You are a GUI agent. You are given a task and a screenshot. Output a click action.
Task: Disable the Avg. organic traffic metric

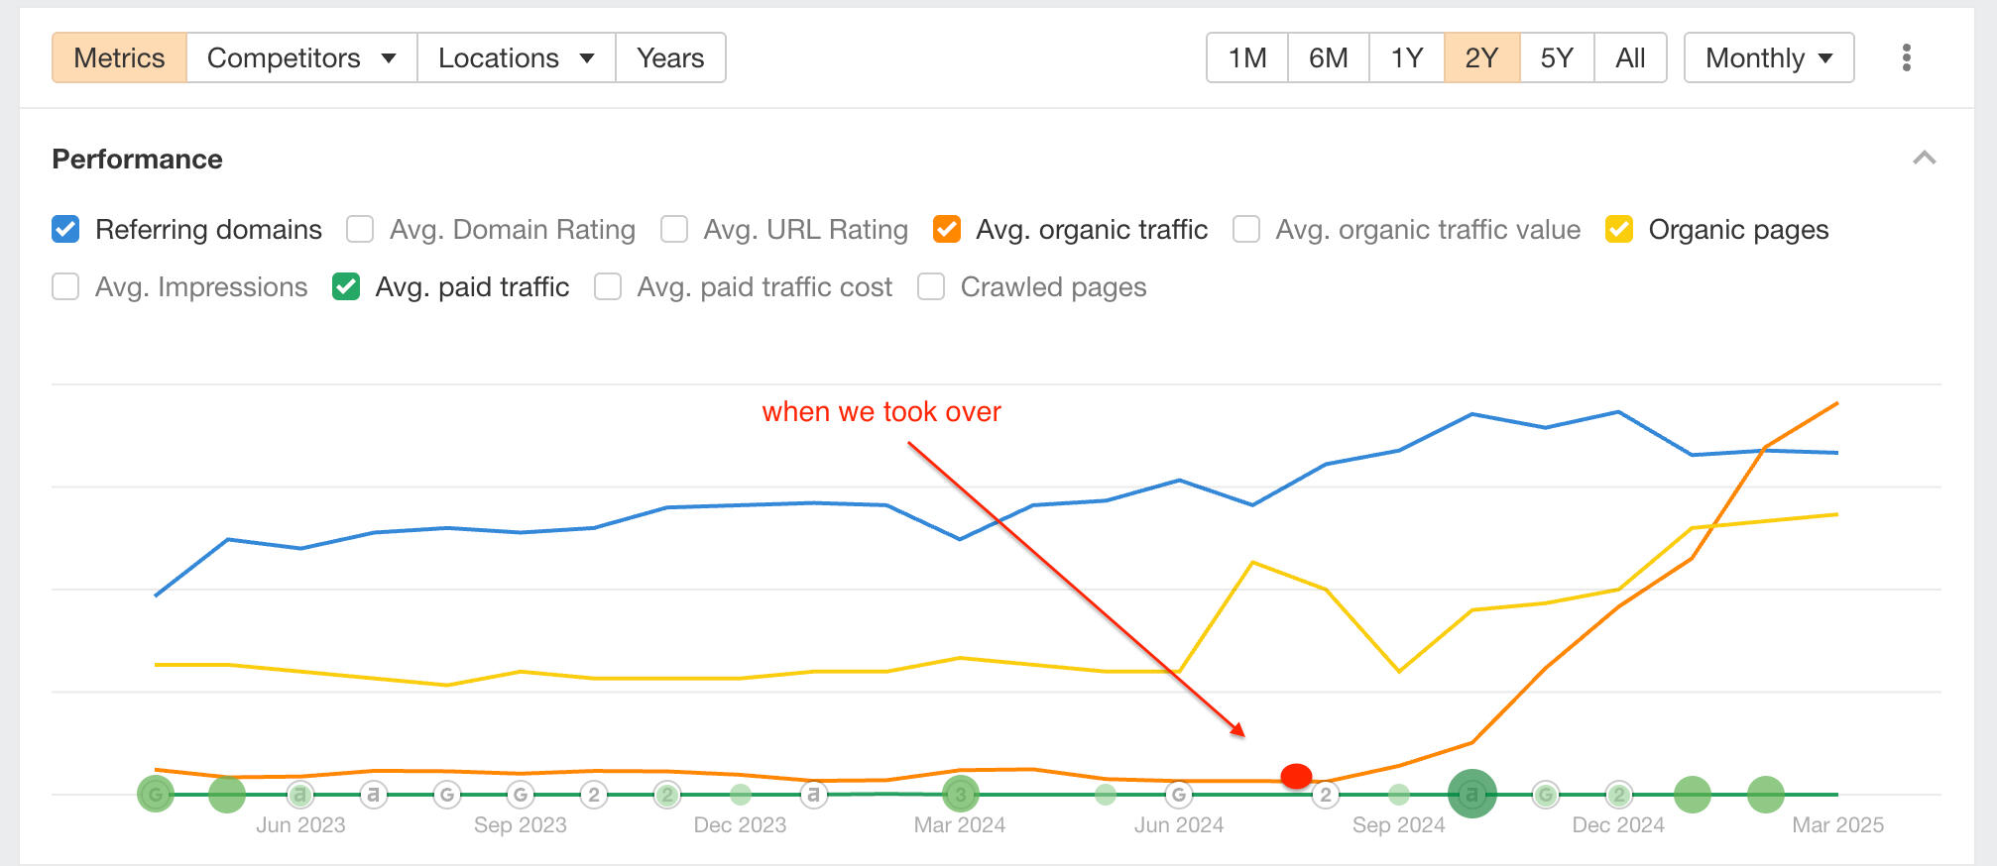pos(947,229)
